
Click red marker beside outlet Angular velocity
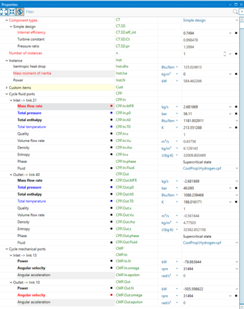coord(111,295)
